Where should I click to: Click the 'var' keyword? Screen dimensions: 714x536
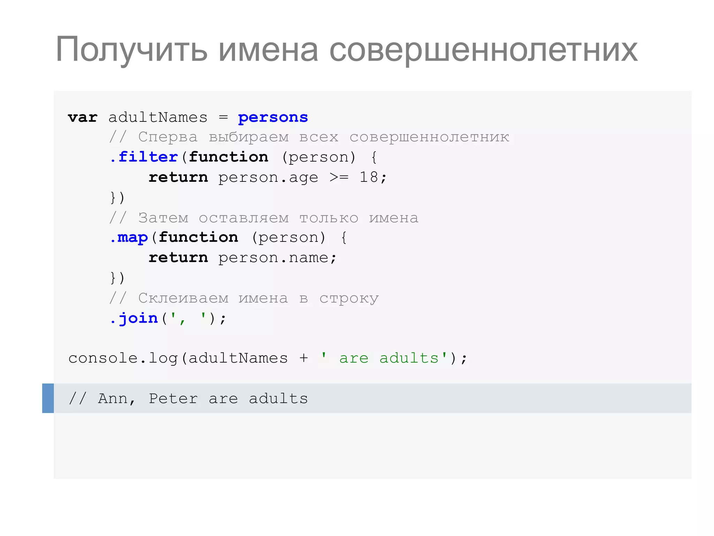tap(83, 118)
